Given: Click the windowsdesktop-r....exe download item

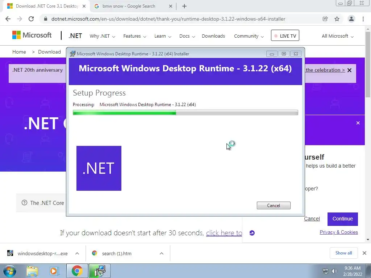Looking at the screenshot, I should tap(43, 253).
